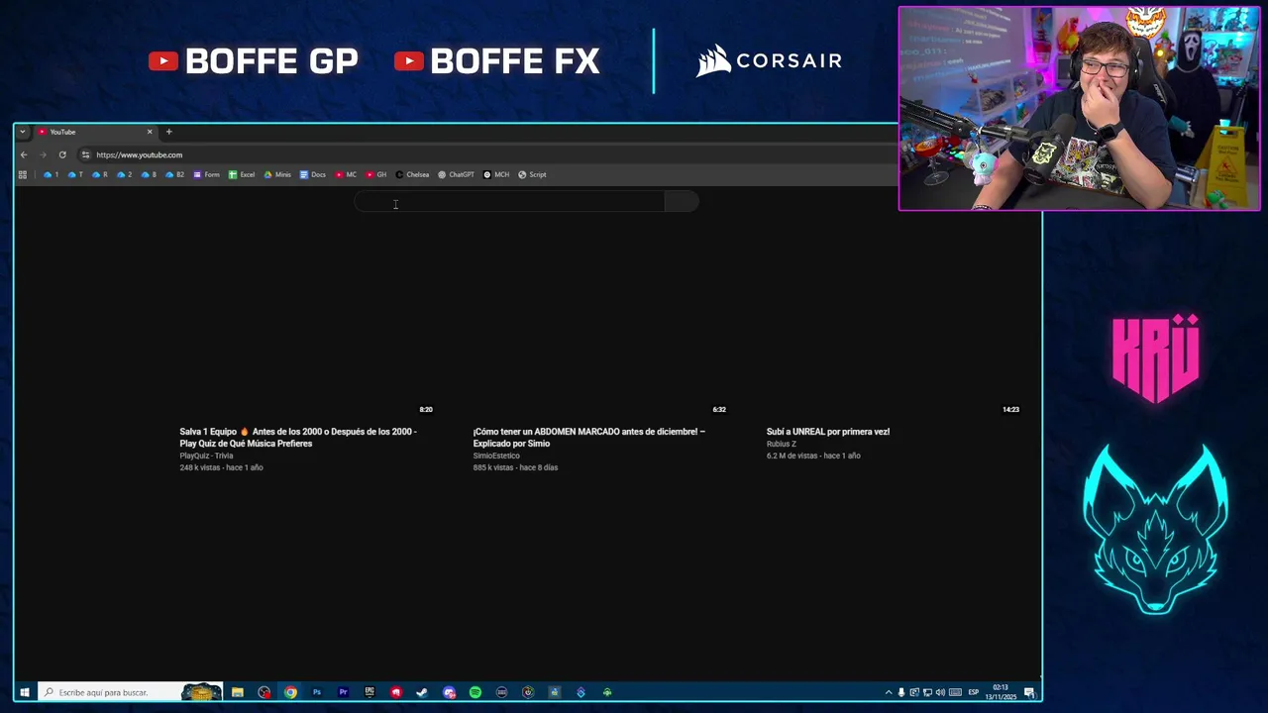The height and width of the screenshot is (713, 1268).
Task: Open Google Chrome from the taskbar
Action: pos(290,692)
